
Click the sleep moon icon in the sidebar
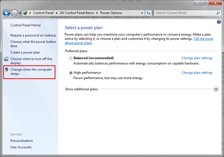coord(6,69)
